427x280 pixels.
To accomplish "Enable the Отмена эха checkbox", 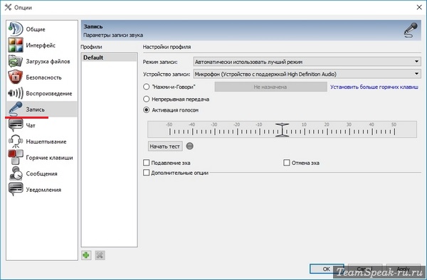I will click(287, 163).
